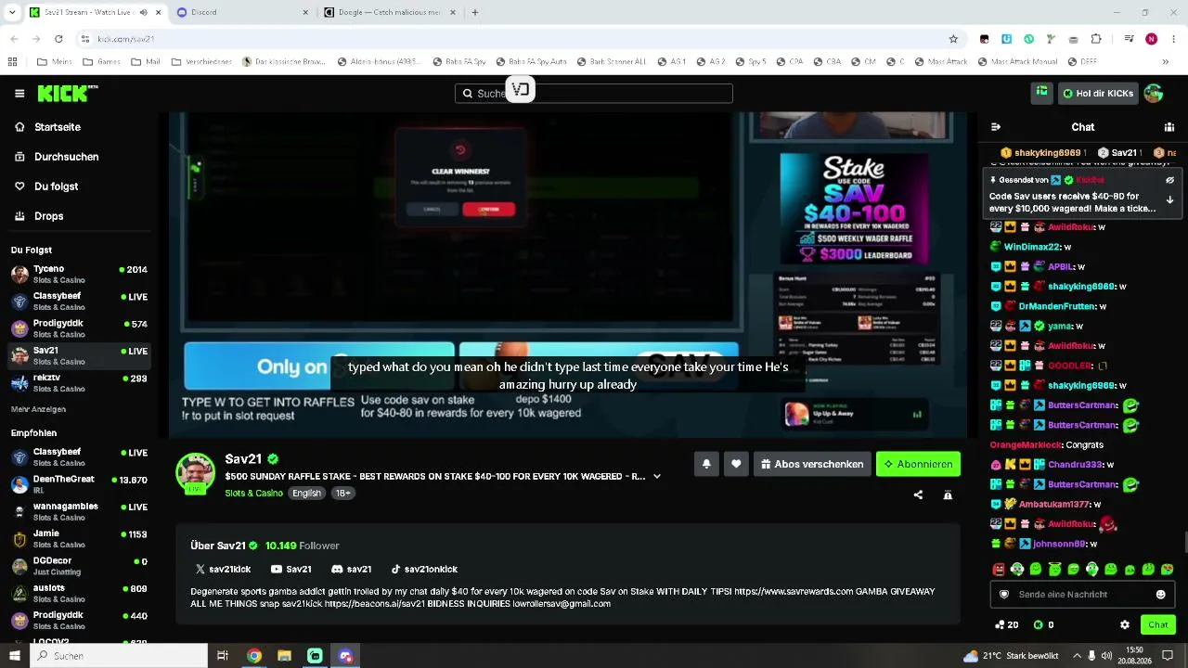Open the Sav21 YouTube link
This screenshot has height=668, width=1188.
(291, 569)
